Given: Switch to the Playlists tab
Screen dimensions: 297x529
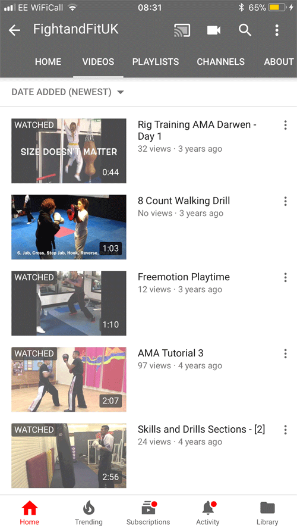Looking at the screenshot, I should (x=156, y=62).
